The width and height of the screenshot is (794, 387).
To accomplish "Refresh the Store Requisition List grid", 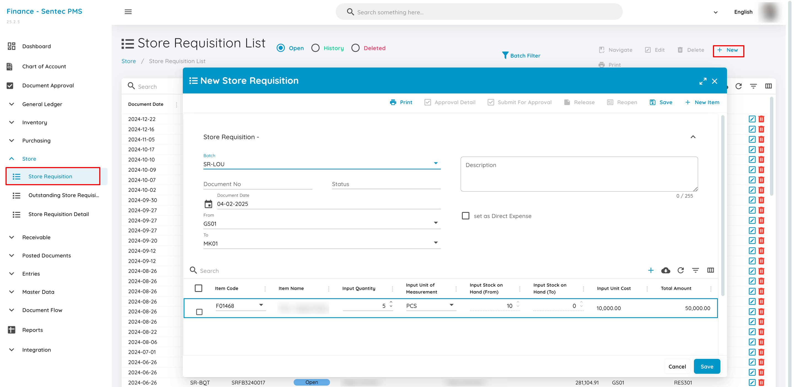I will 739,86.
